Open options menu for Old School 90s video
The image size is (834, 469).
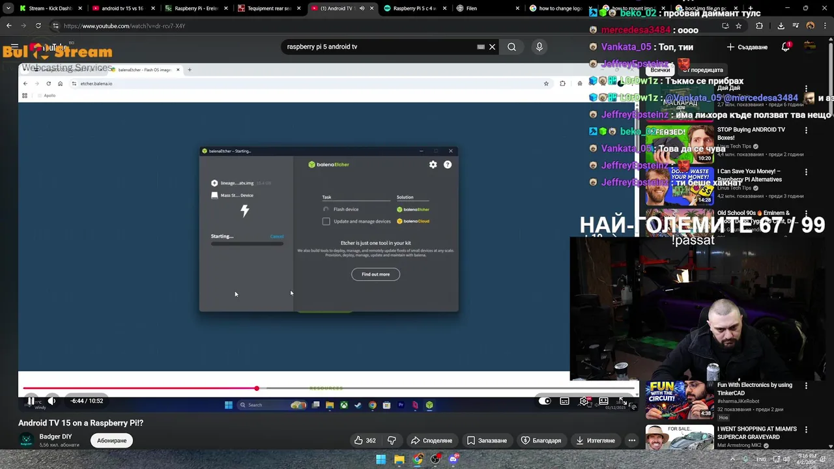click(x=806, y=214)
